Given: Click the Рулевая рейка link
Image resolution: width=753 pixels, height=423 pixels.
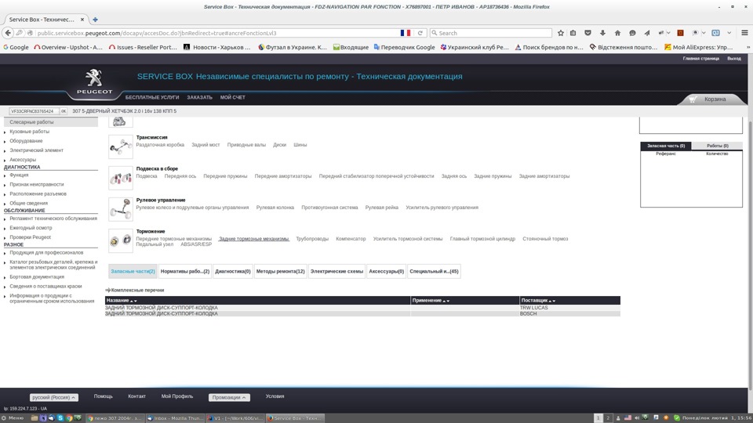Looking at the screenshot, I should pos(382,207).
